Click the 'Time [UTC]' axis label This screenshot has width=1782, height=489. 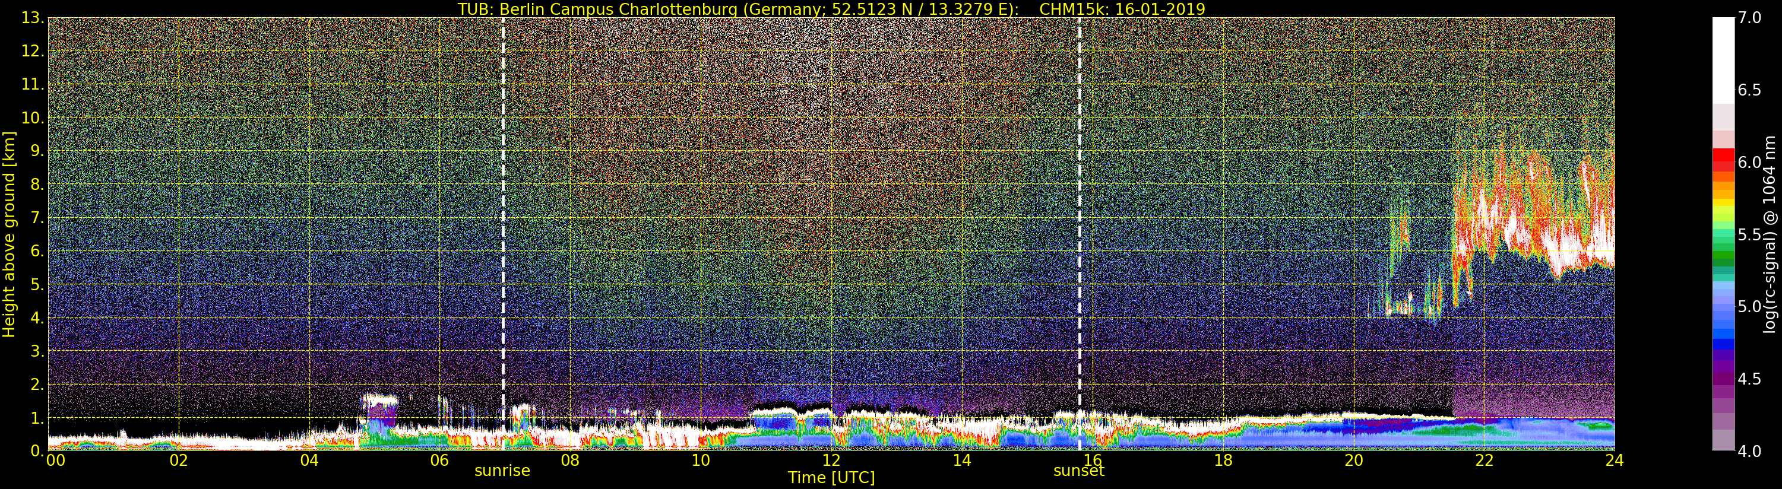[x=831, y=478]
